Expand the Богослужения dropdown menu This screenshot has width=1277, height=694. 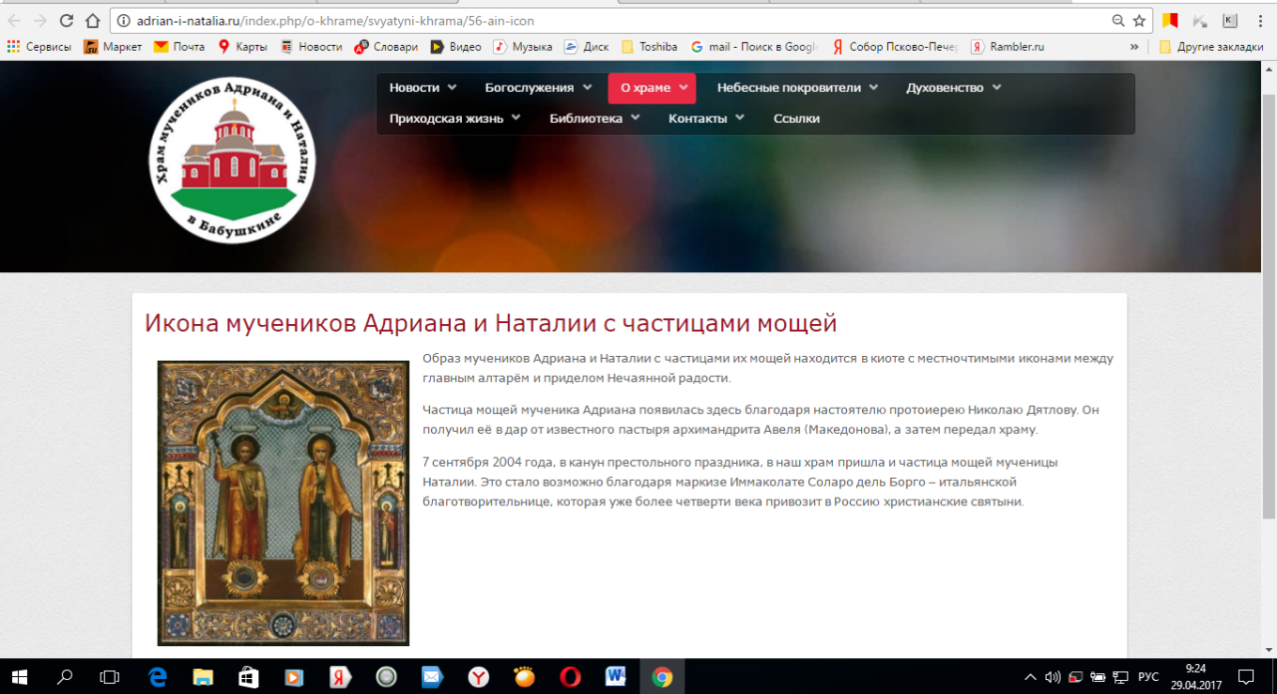point(538,88)
